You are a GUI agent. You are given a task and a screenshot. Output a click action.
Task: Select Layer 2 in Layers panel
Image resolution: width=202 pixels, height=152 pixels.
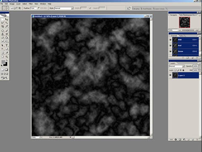(185, 76)
